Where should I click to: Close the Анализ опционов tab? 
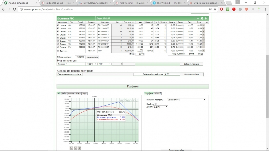pos(36,3)
